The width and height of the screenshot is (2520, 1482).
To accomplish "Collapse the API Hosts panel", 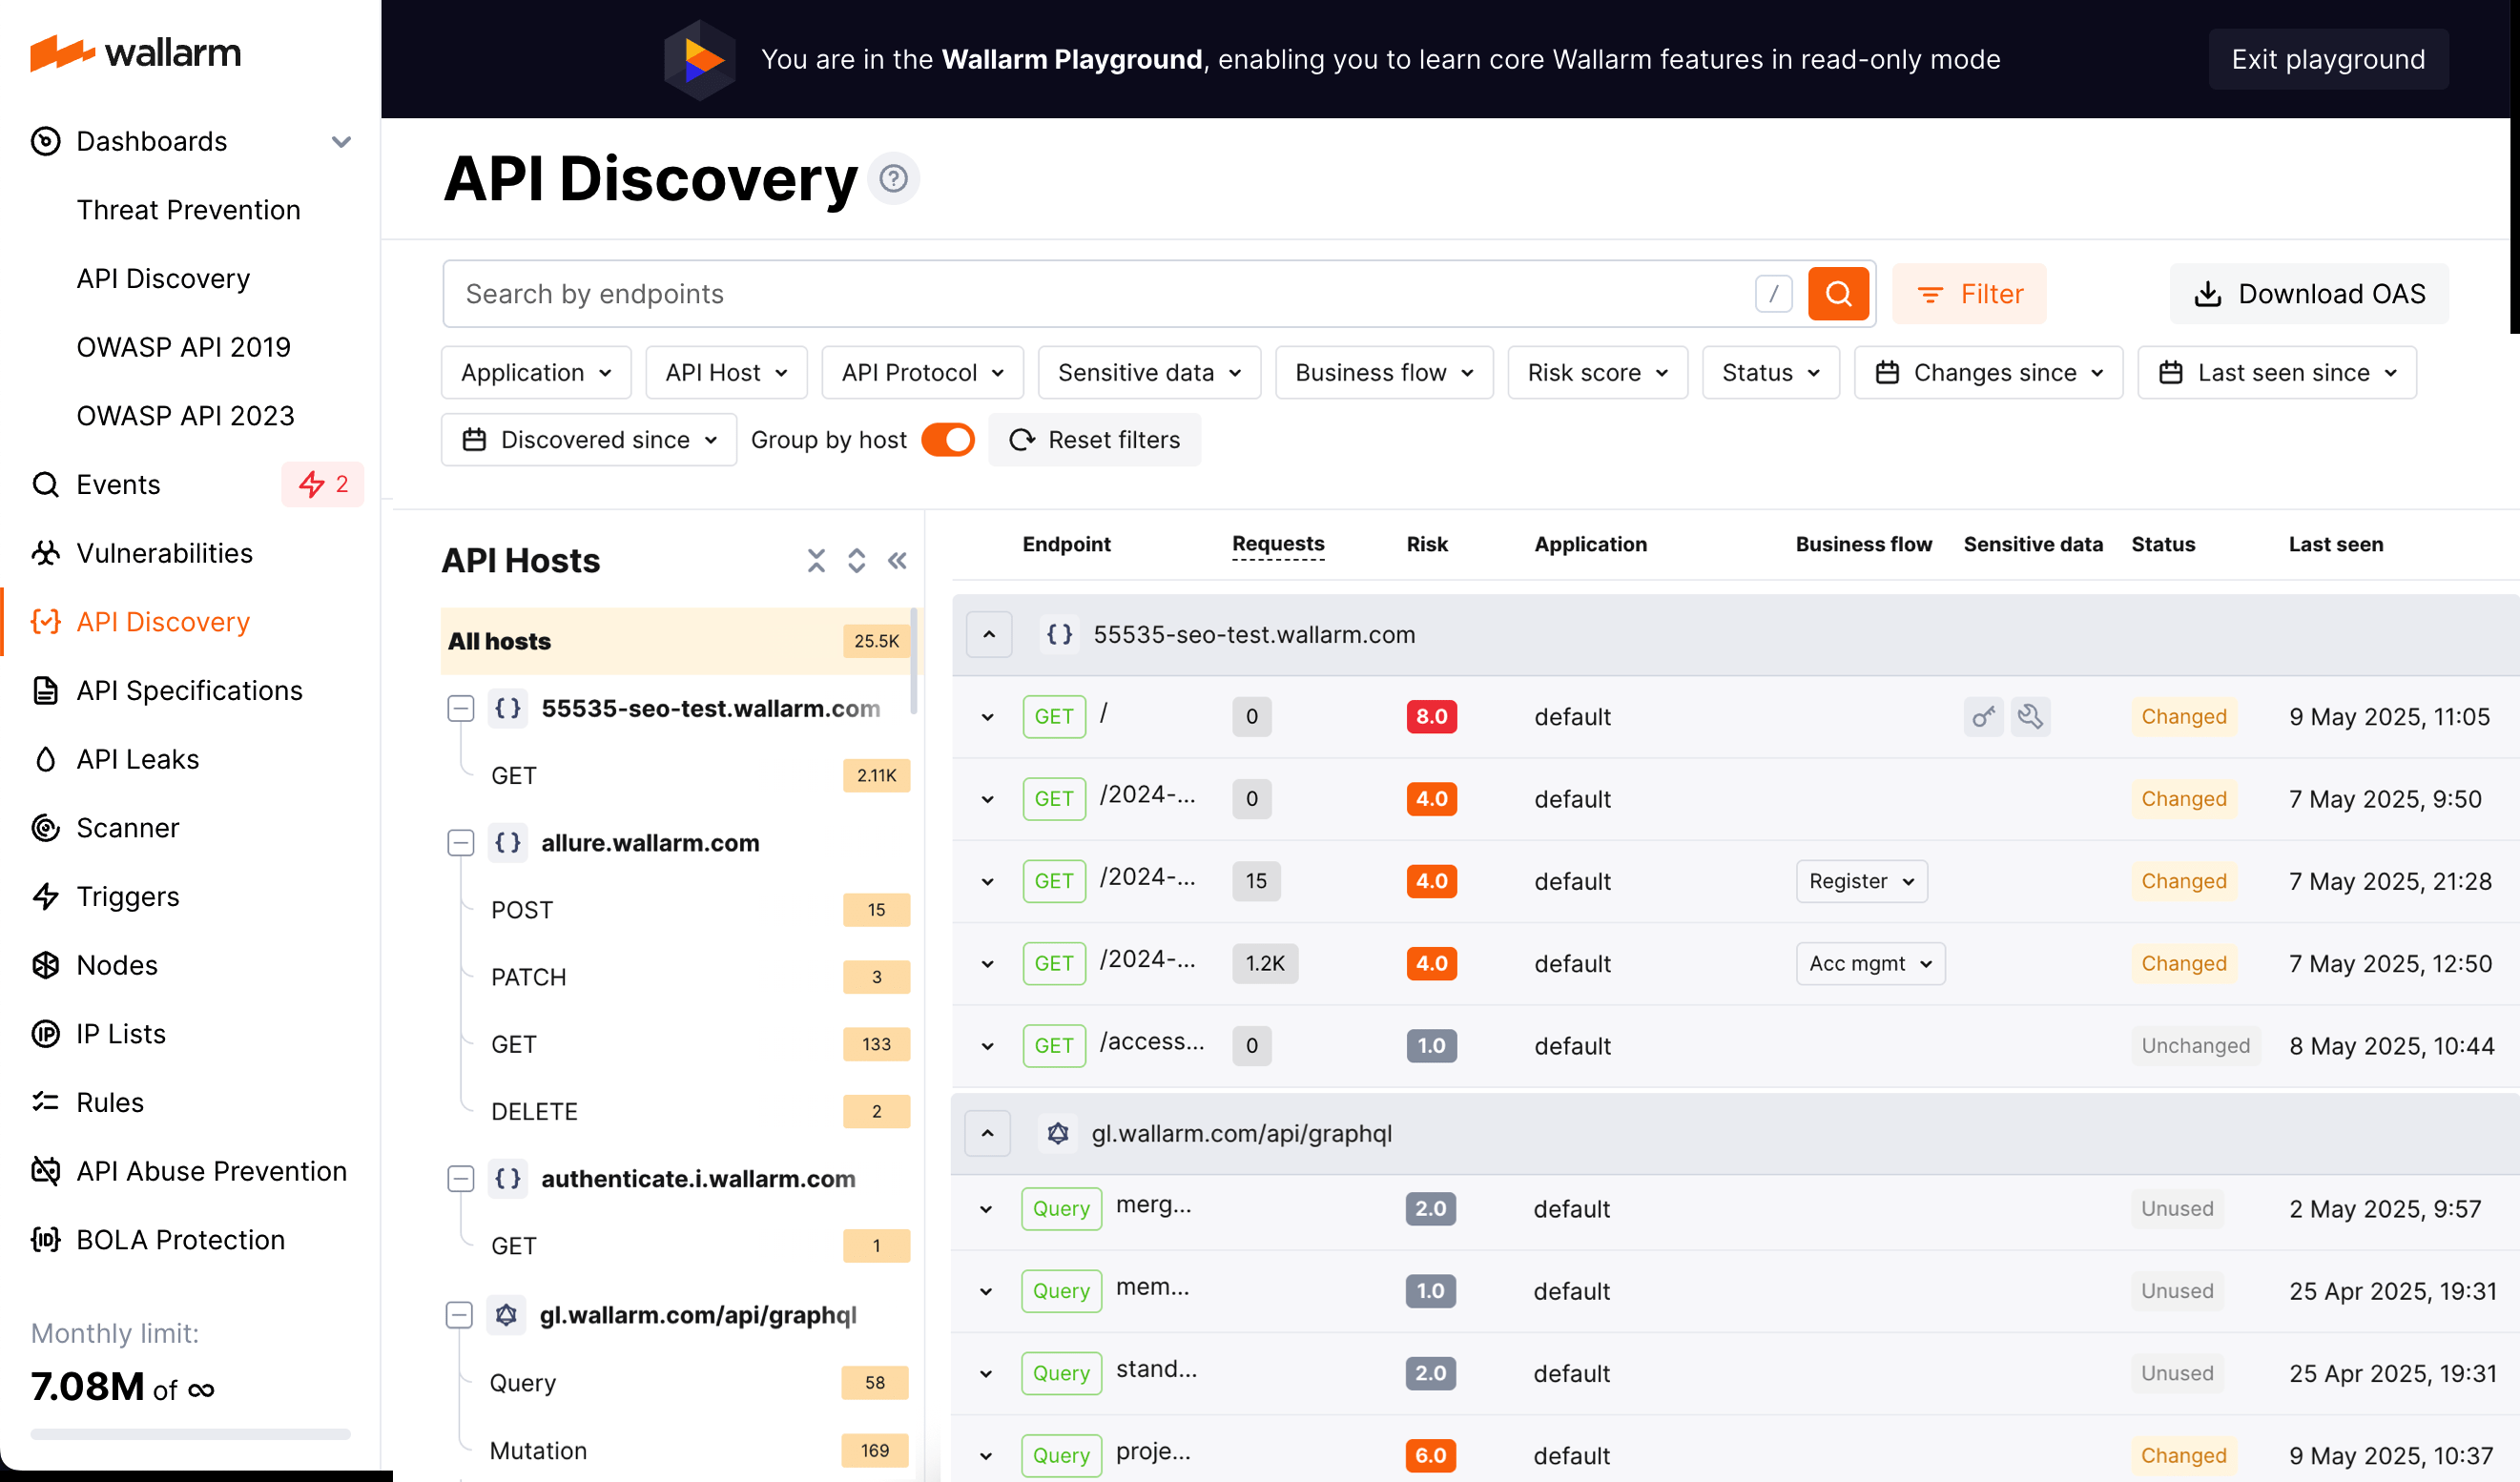I will click(x=897, y=561).
